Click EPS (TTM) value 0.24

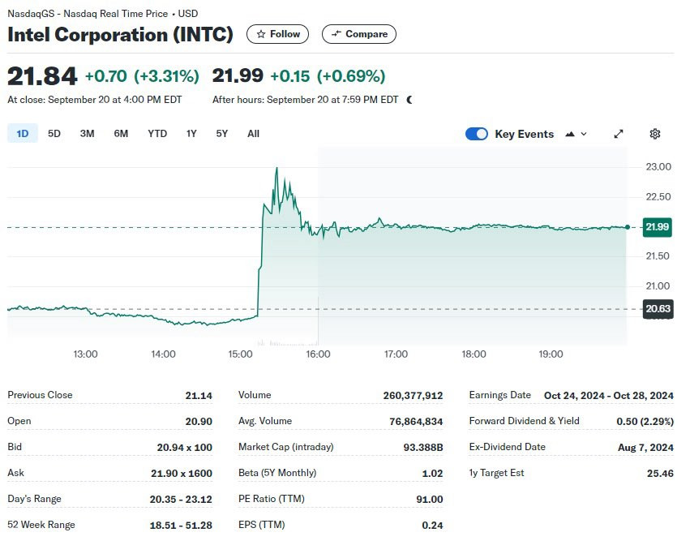(432, 525)
